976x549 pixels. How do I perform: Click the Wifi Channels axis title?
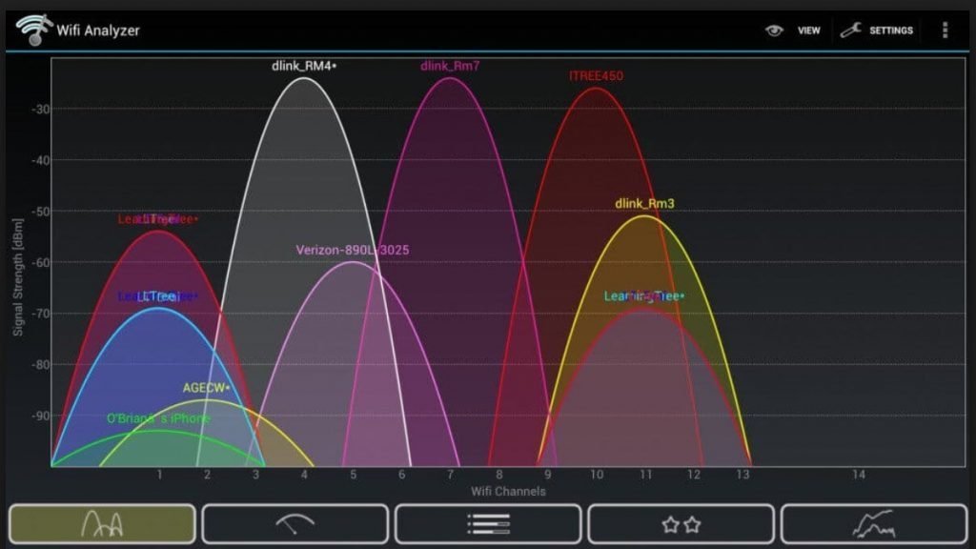click(x=508, y=491)
